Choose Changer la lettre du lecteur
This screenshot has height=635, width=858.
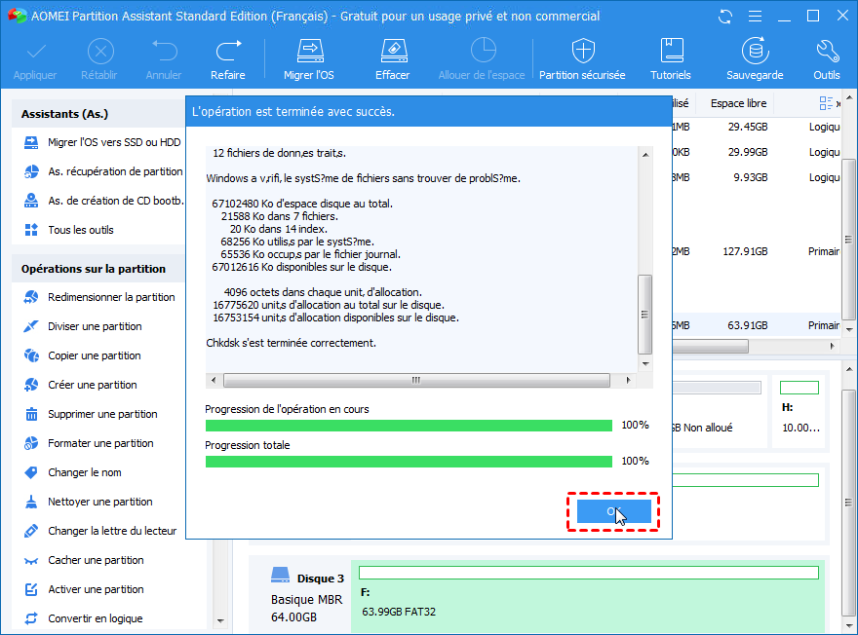(x=100, y=531)
